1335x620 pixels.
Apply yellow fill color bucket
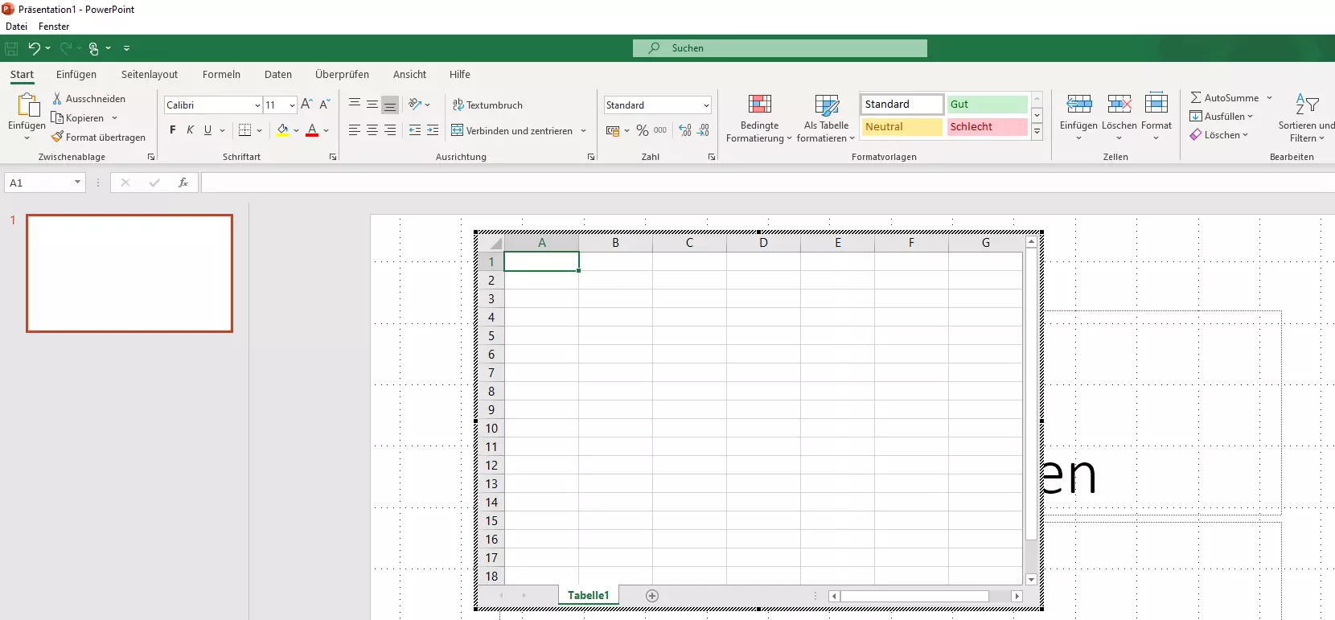point(282,130)
